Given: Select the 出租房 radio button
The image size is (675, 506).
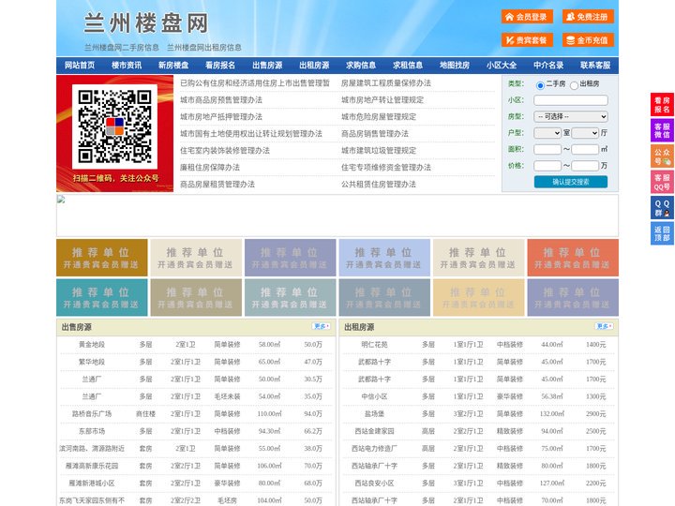Looking at the screenshot, I should coord(574,85).
